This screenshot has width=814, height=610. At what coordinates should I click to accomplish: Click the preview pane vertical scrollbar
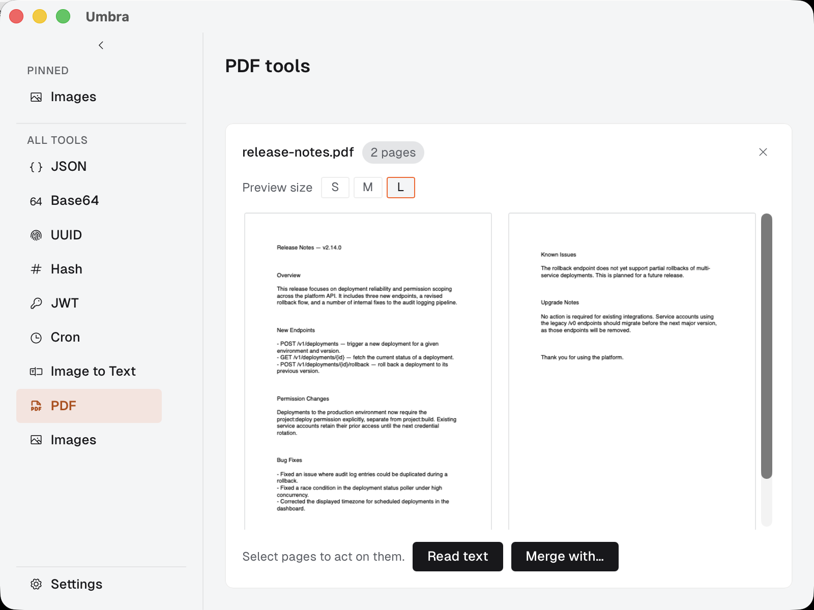767,346
